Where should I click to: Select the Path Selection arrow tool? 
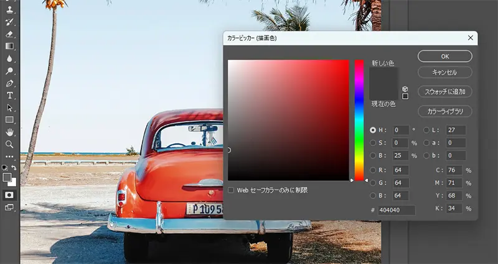9,107
